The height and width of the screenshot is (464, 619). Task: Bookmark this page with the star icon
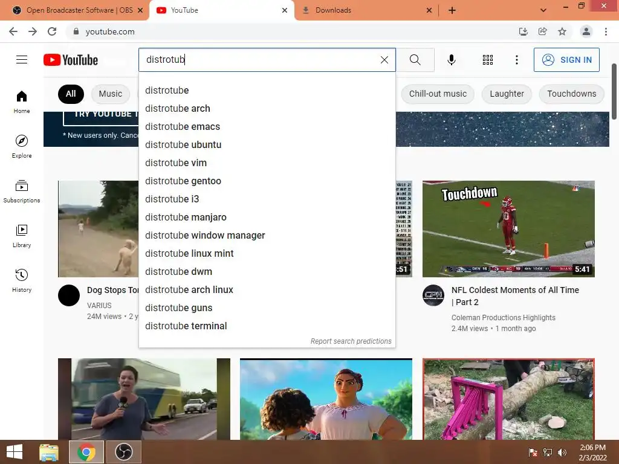(562, 31)
